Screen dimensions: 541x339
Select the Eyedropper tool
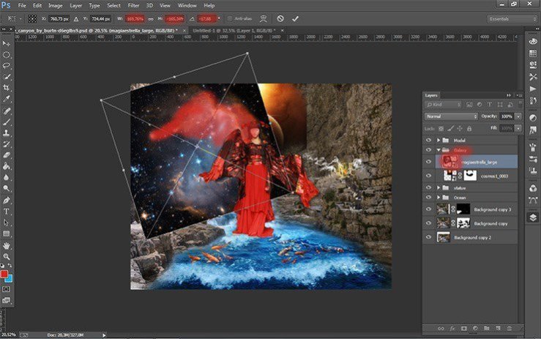pos(7,99)
